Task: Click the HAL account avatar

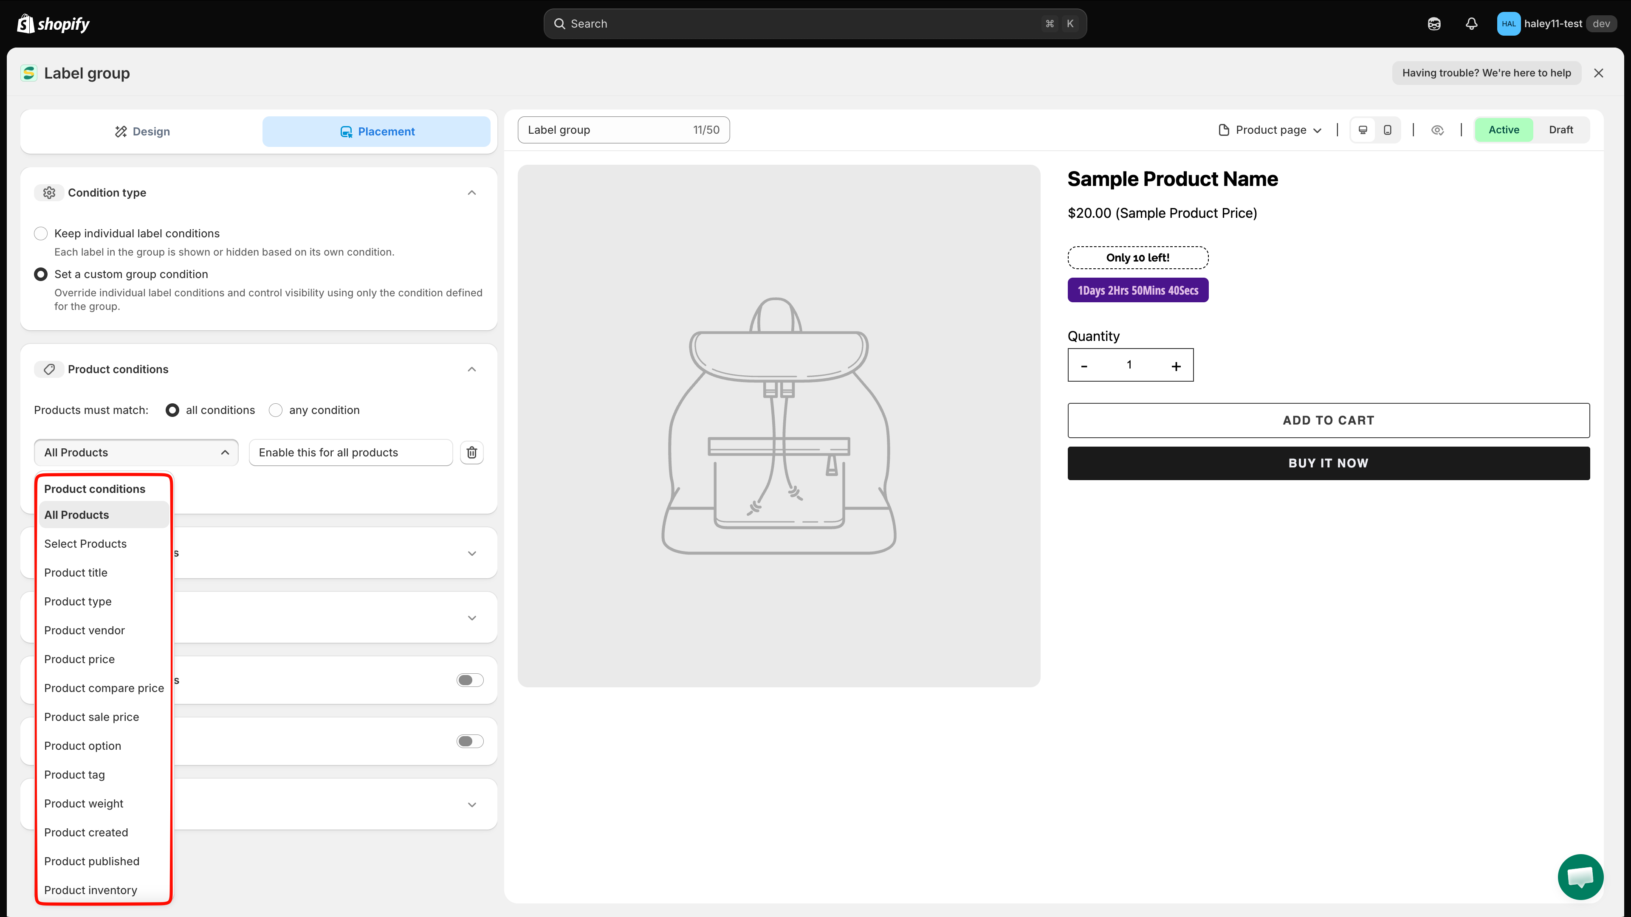Action: click(x=1508, y=23)
